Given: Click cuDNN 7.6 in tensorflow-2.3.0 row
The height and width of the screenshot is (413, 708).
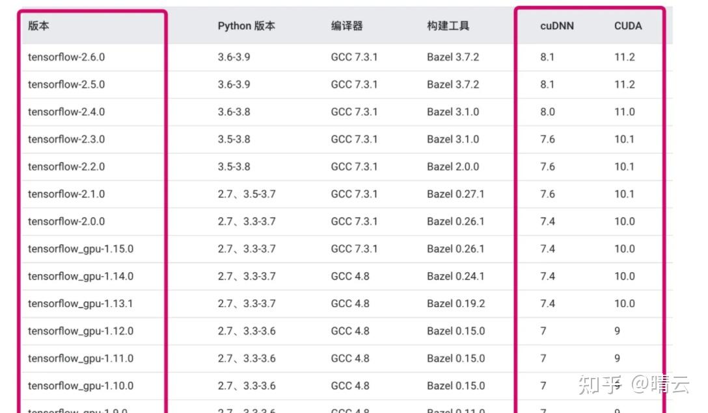Looking at the screenshot, I should (x=548, y=139).
